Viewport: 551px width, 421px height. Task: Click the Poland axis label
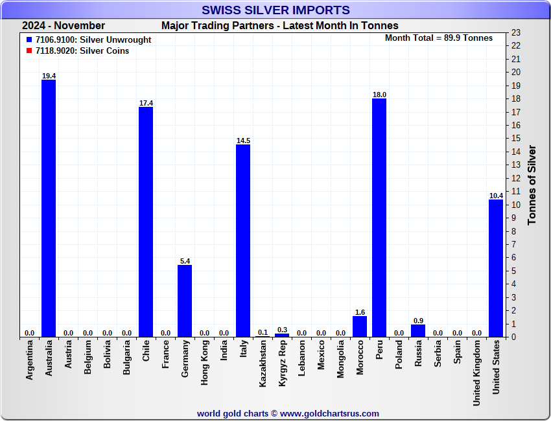pos(399,355)
